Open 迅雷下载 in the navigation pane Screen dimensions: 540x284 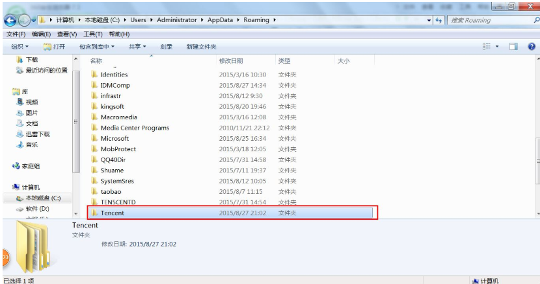(x=37, y=134)
